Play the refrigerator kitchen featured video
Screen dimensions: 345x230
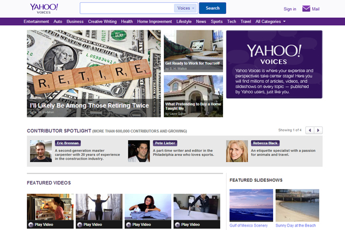(x=50, y=211)
